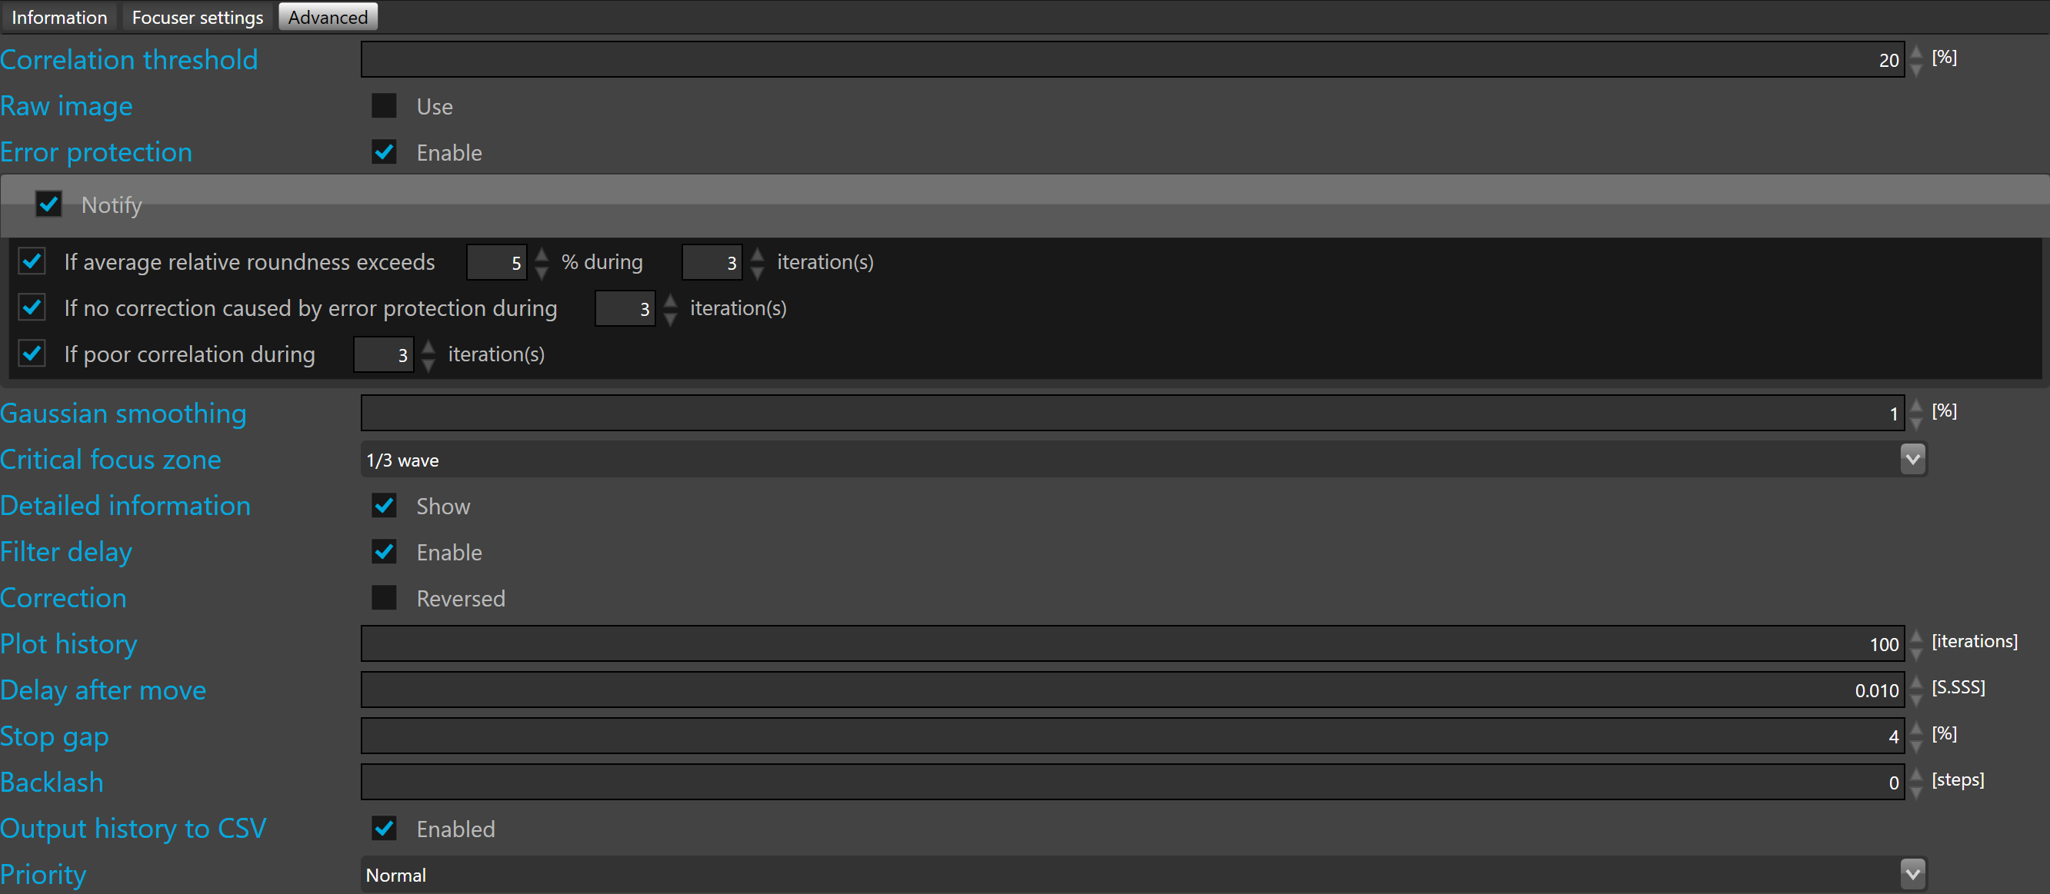Increase the Backlash steps value

[x=1916, y=774]
